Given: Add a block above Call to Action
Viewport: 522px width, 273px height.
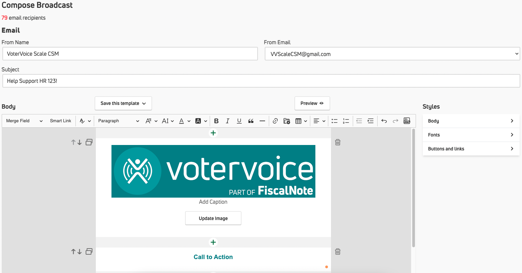Looking at the screenshot, I should point(213,242).
